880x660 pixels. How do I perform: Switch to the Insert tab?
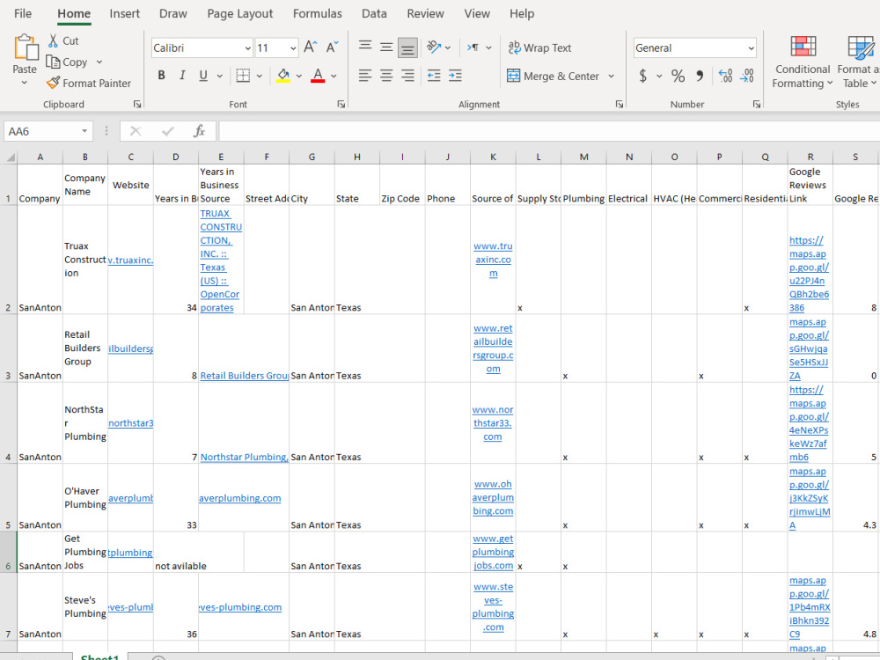pyautogui.click(x=125, y=13)
